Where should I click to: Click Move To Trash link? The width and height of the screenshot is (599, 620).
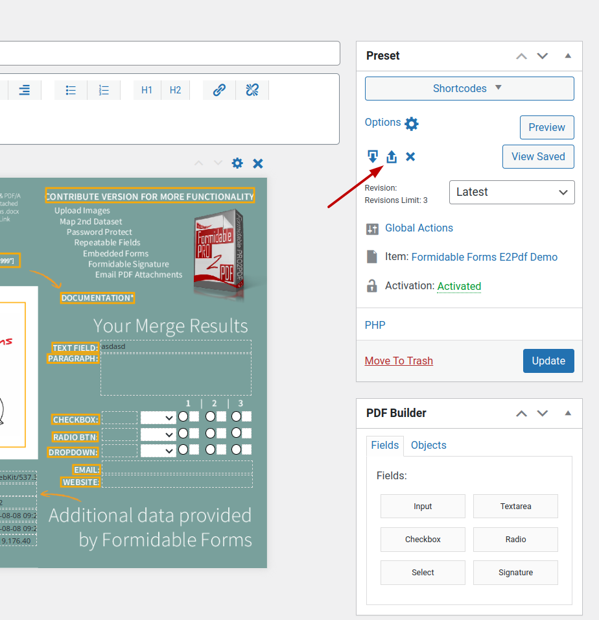[x=399, y=361]
